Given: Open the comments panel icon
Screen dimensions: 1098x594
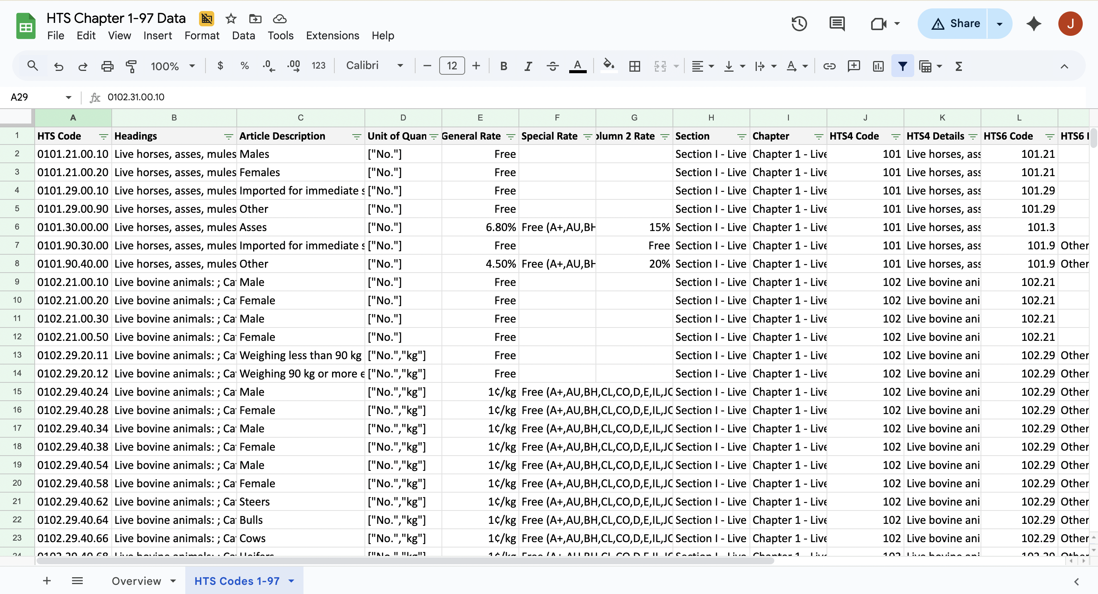Looking at the screenshot, I should pyautogui.click(x=837, y=23).
